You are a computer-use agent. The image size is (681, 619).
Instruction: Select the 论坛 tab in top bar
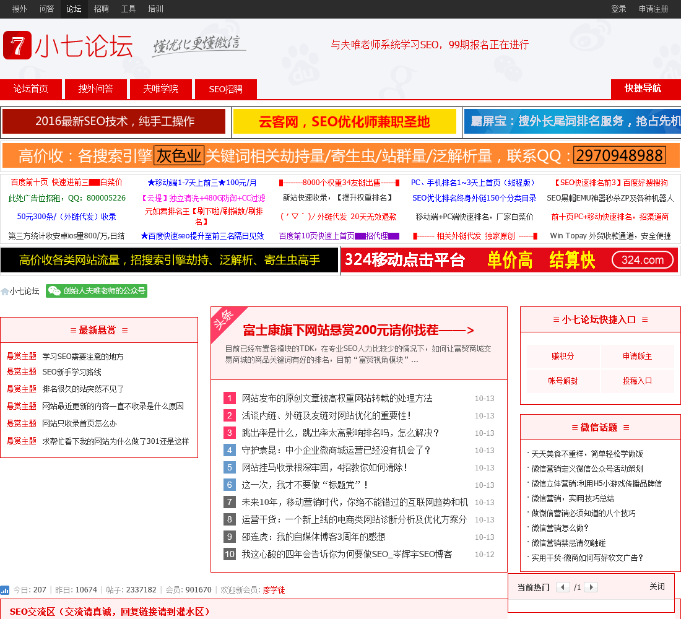[74, 9]
